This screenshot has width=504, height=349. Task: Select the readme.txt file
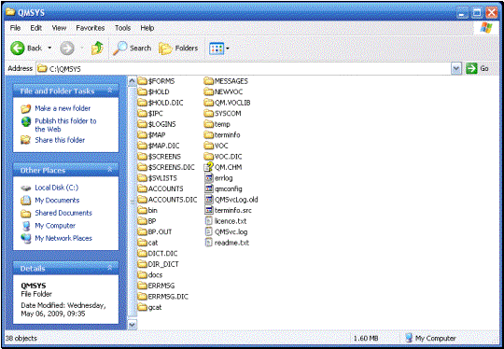point(227,243)
